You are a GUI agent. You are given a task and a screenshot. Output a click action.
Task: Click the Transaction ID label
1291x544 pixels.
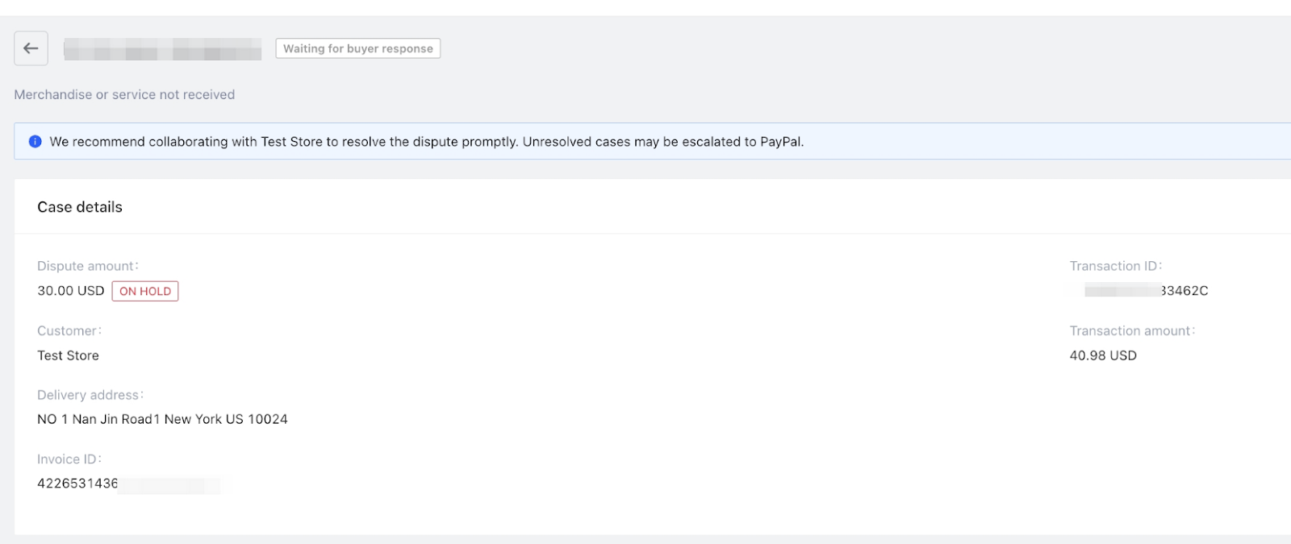[x=1115, y=266]
